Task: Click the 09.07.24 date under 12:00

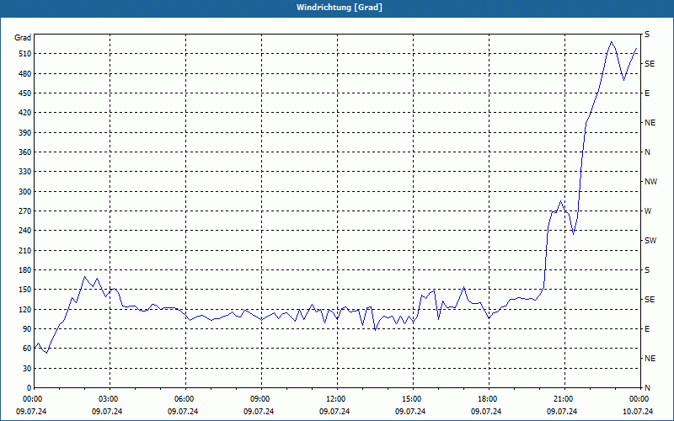Action: coord(334,412)
